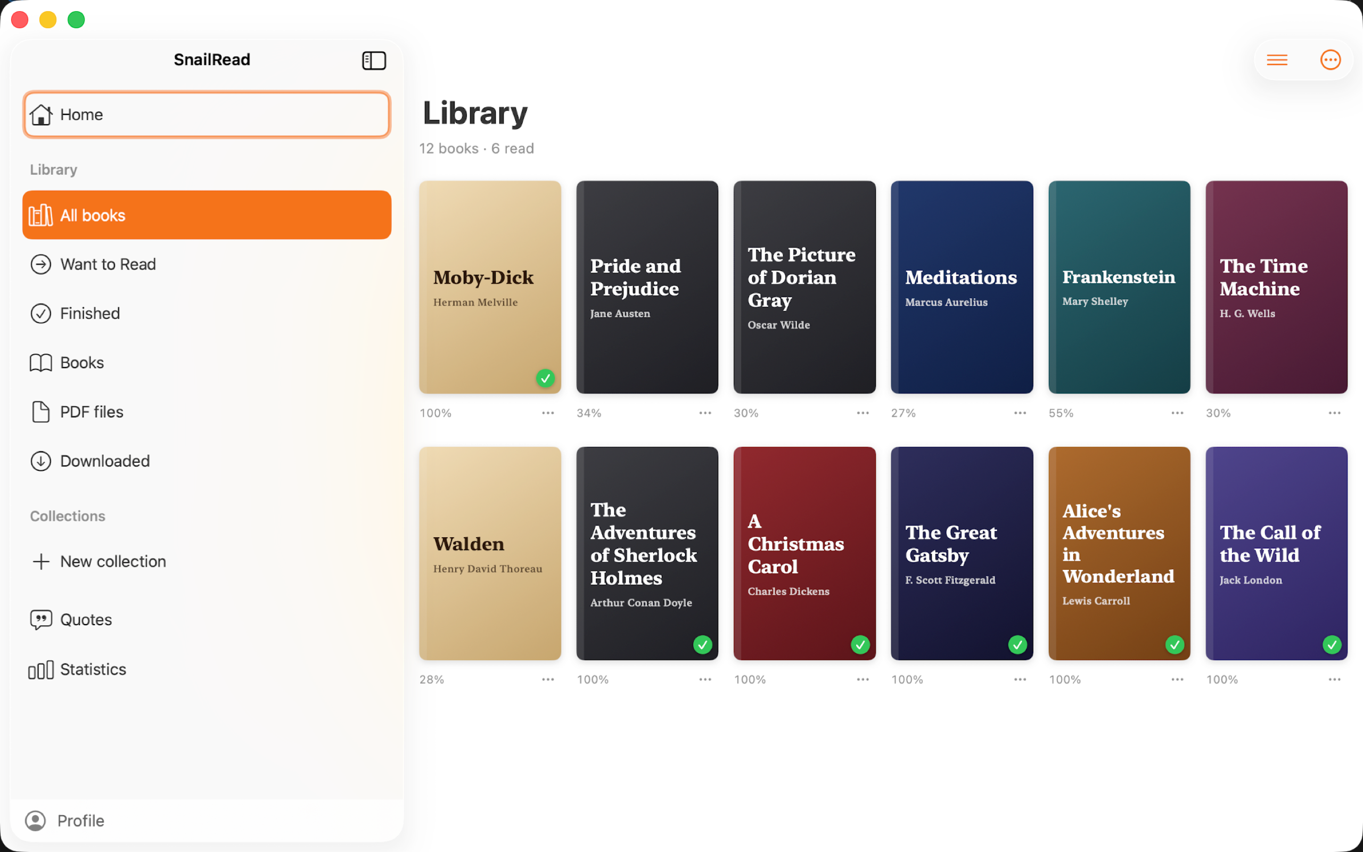Click the Downloaded arrow icon
Screen dimensions: 1363x852
[x=40, y=461]
